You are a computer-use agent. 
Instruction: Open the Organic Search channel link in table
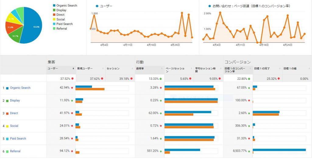(x=20, y=88)
